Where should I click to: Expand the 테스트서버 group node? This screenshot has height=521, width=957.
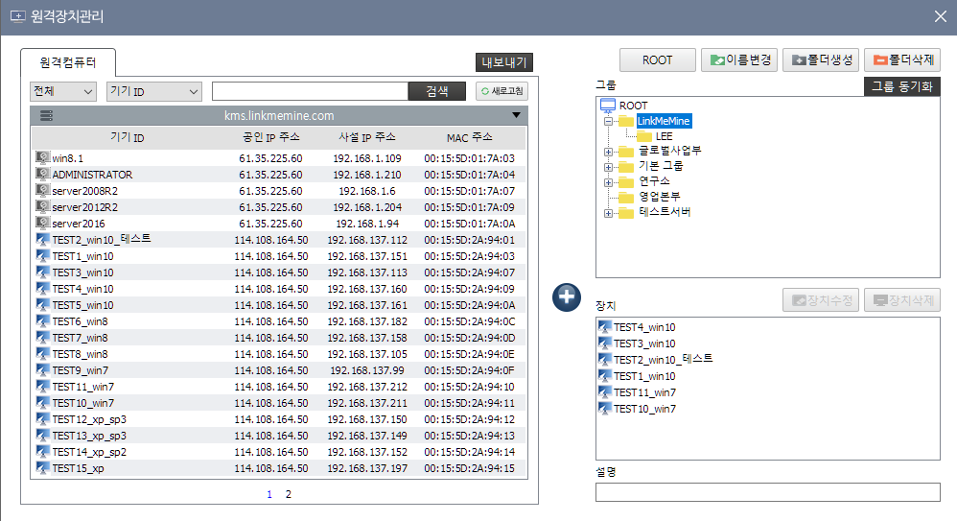tap(608, 212)
